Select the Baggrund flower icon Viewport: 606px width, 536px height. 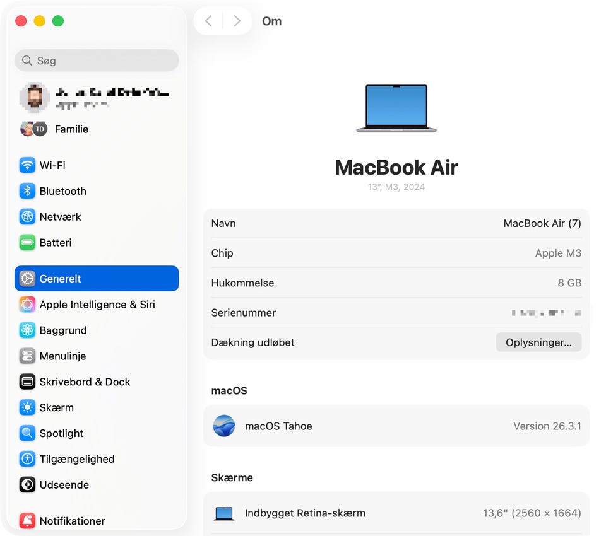27,330
